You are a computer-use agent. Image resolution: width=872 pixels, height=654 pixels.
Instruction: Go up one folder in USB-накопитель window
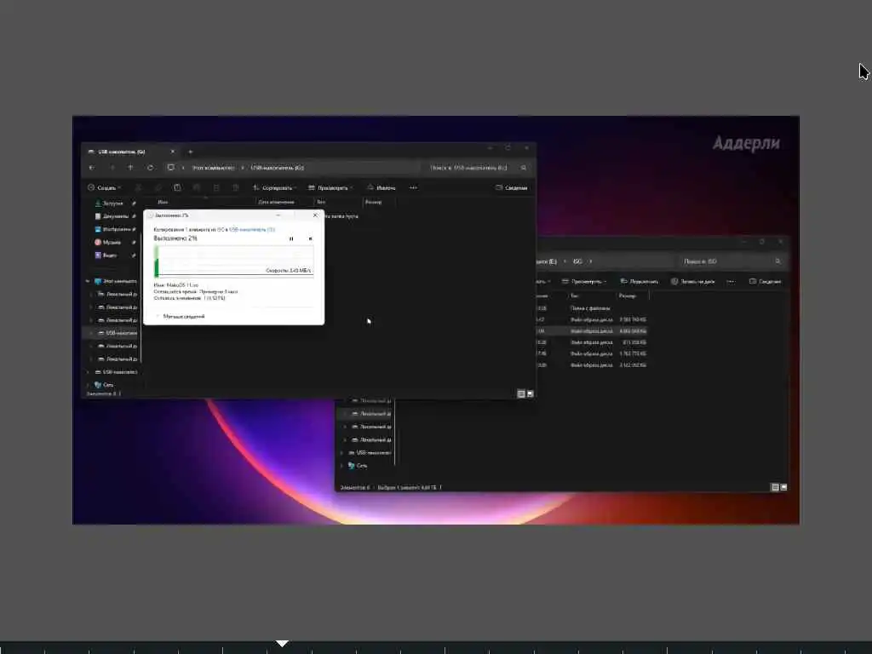130,168
